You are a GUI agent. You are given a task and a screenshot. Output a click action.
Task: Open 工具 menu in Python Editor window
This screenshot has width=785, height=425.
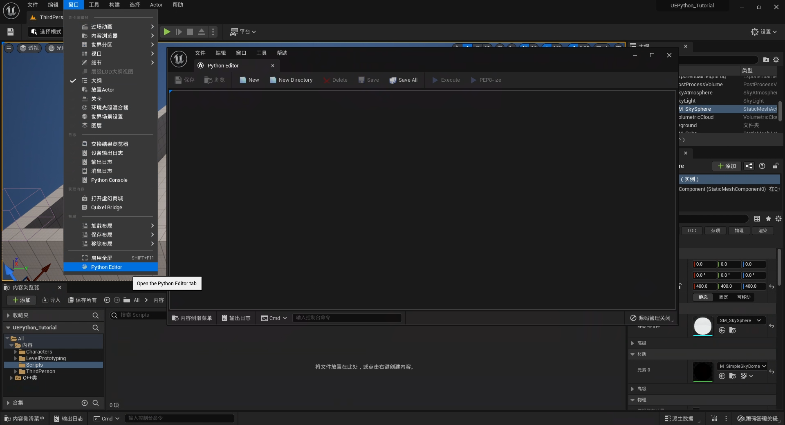262,53
